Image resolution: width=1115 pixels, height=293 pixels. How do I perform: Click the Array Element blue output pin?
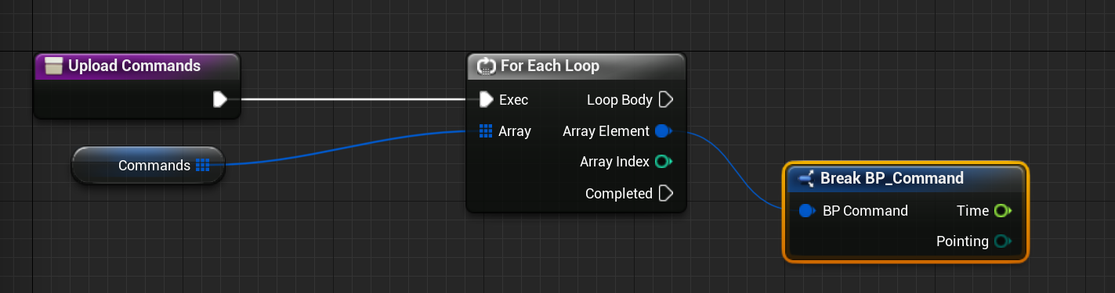[x=663, y=130]
